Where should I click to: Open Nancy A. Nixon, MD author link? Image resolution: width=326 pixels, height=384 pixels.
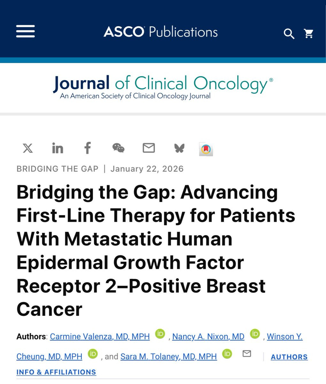208,337
